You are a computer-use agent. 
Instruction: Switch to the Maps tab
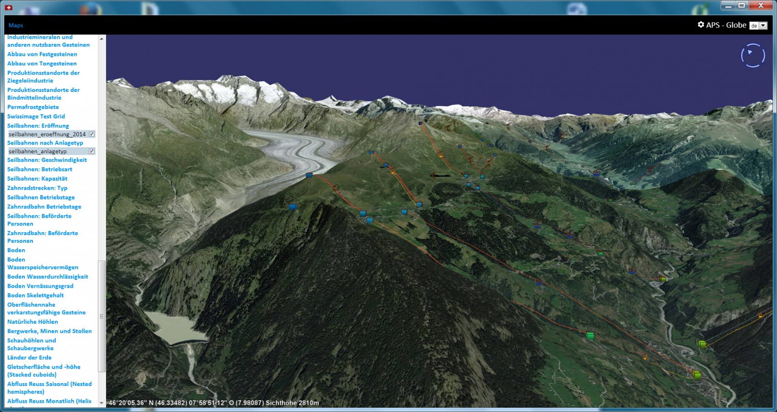[x=16, y=25]
